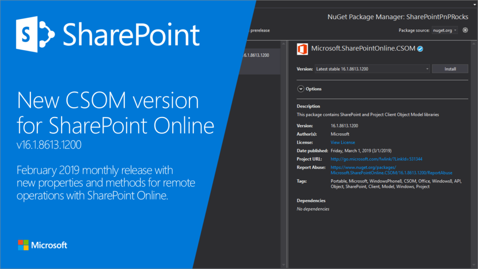Install the Microsoft.SharePointOnline.CSOM package
The image size is (478, 269).
pyautogui.click(x=450, y=69)
